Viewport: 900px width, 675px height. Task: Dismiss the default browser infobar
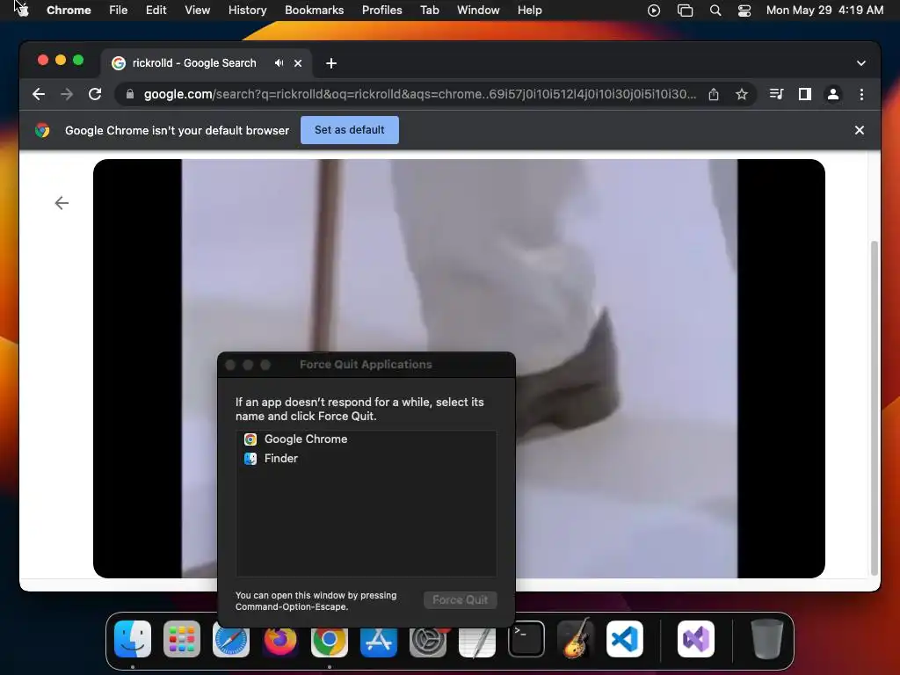860,130
